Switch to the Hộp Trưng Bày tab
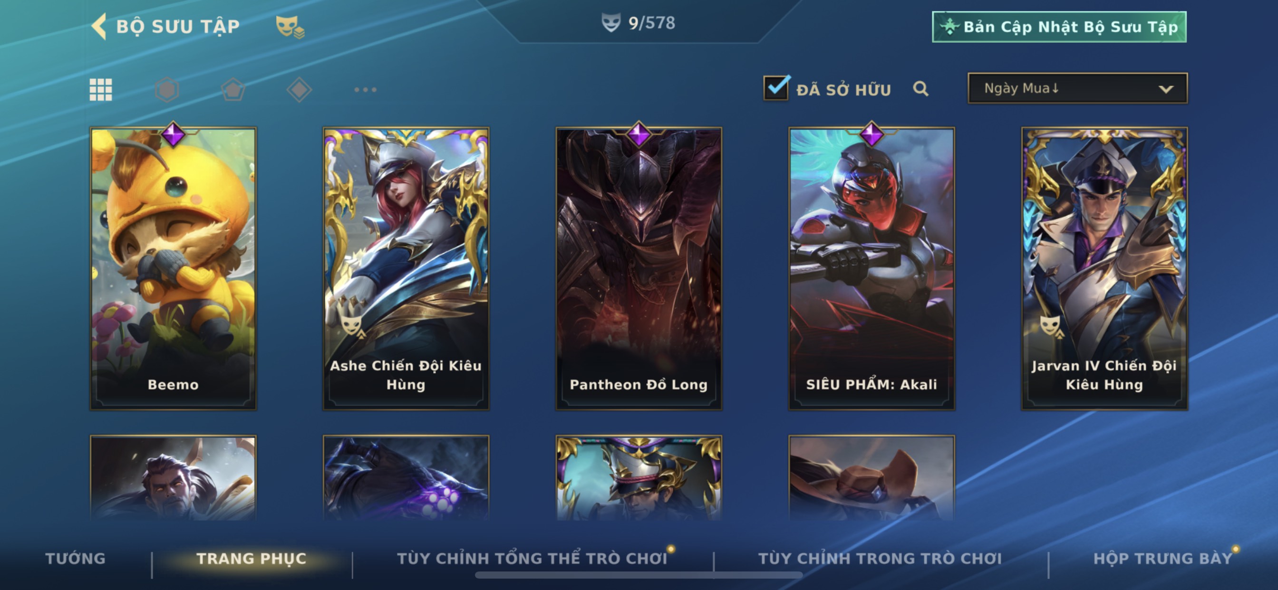The height and width of the screenshot is (590, 1278). [1163, 558]
